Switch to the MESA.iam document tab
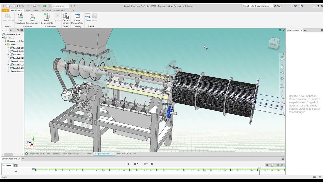The height and width of the screenshot is (182, 323). point(87,154)
